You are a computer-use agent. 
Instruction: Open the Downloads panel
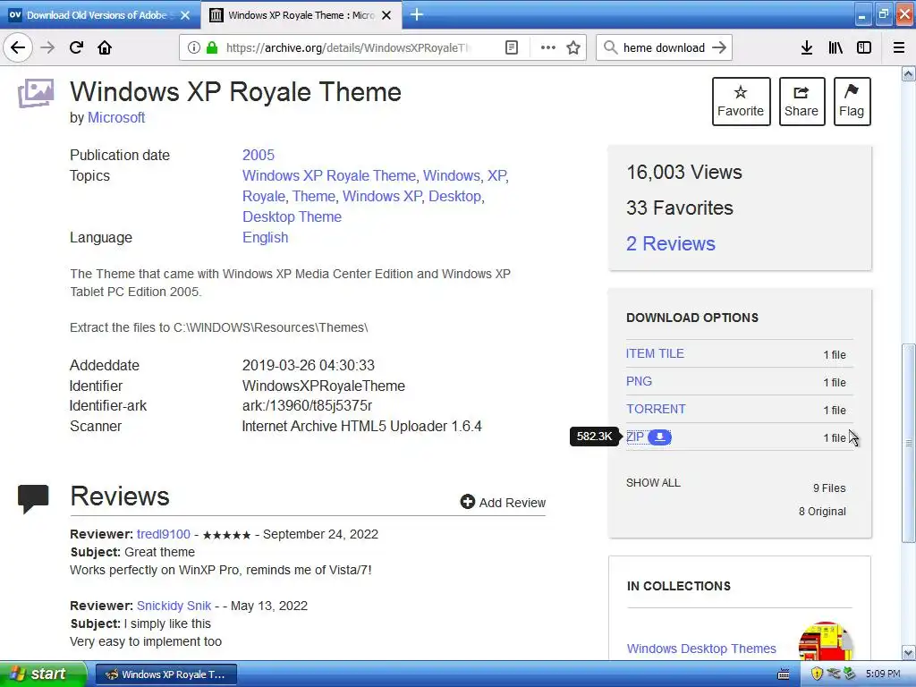(x=807, y=47)
